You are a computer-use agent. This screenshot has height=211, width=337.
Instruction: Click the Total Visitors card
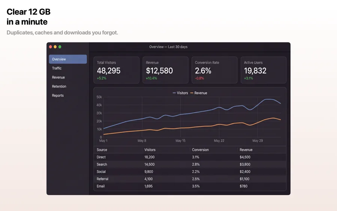116,70
